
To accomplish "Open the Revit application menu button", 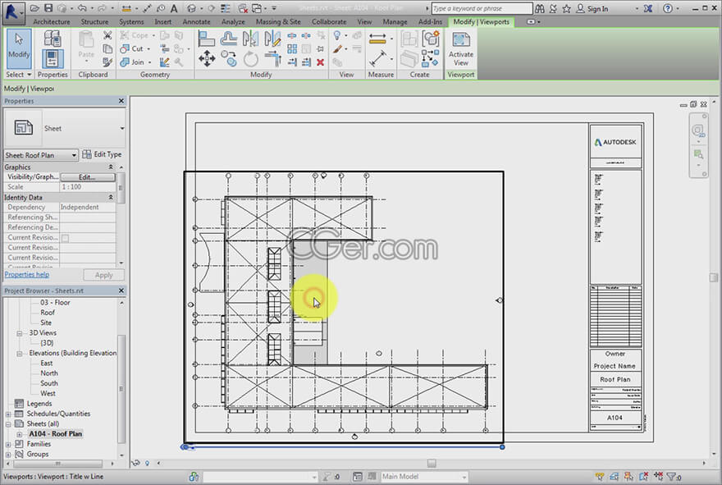I will pyautogui.click(x=13, y=12).
